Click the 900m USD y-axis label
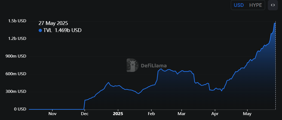 16,56
